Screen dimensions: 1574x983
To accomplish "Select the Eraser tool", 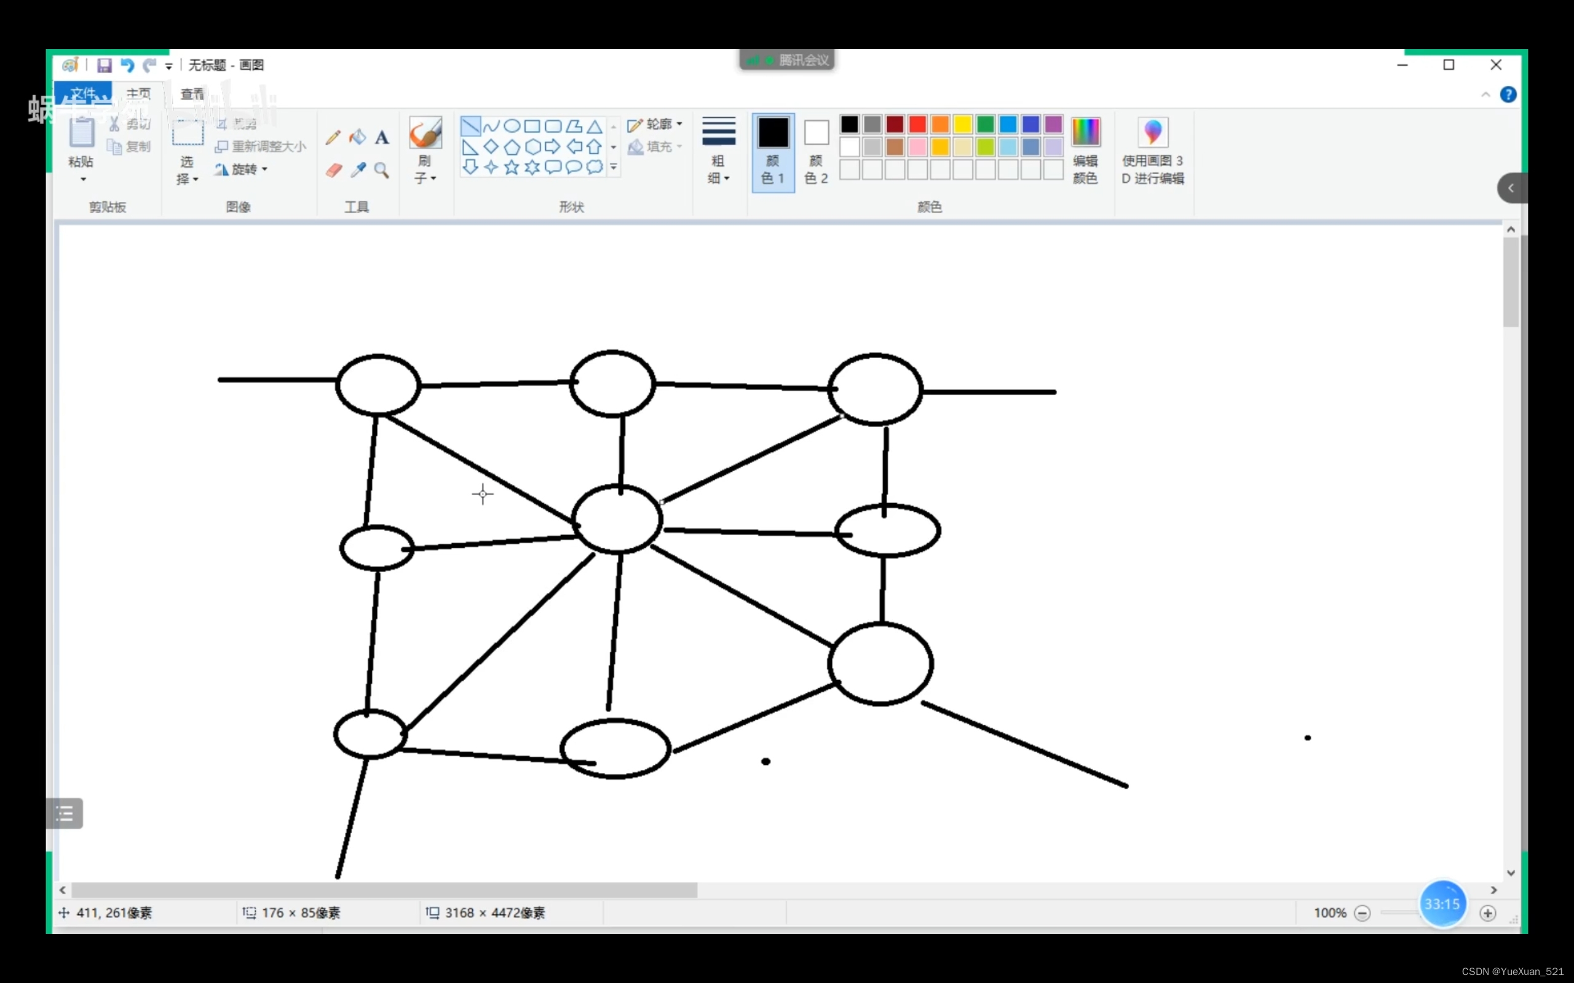I will (x=333, y=170).
